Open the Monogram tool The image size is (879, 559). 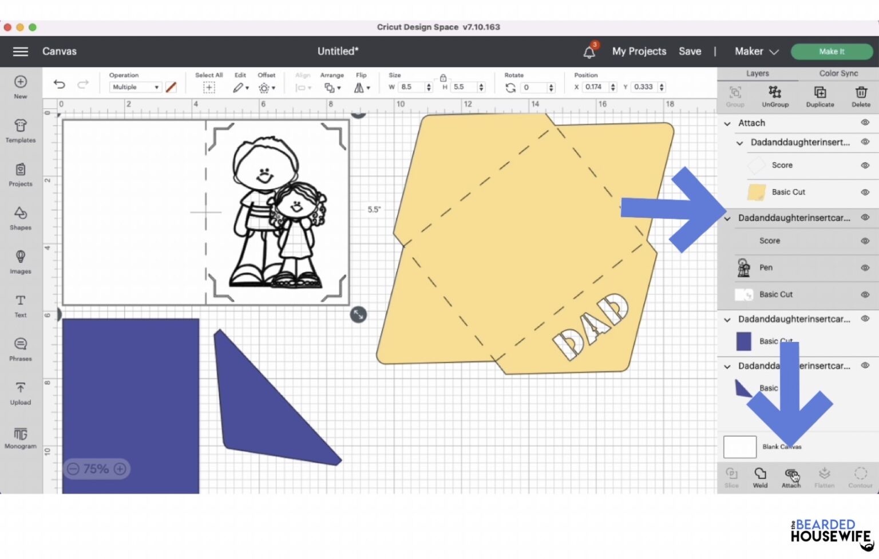[21, 437]
